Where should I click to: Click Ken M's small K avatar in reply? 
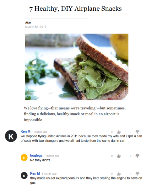tap(24, 176)
